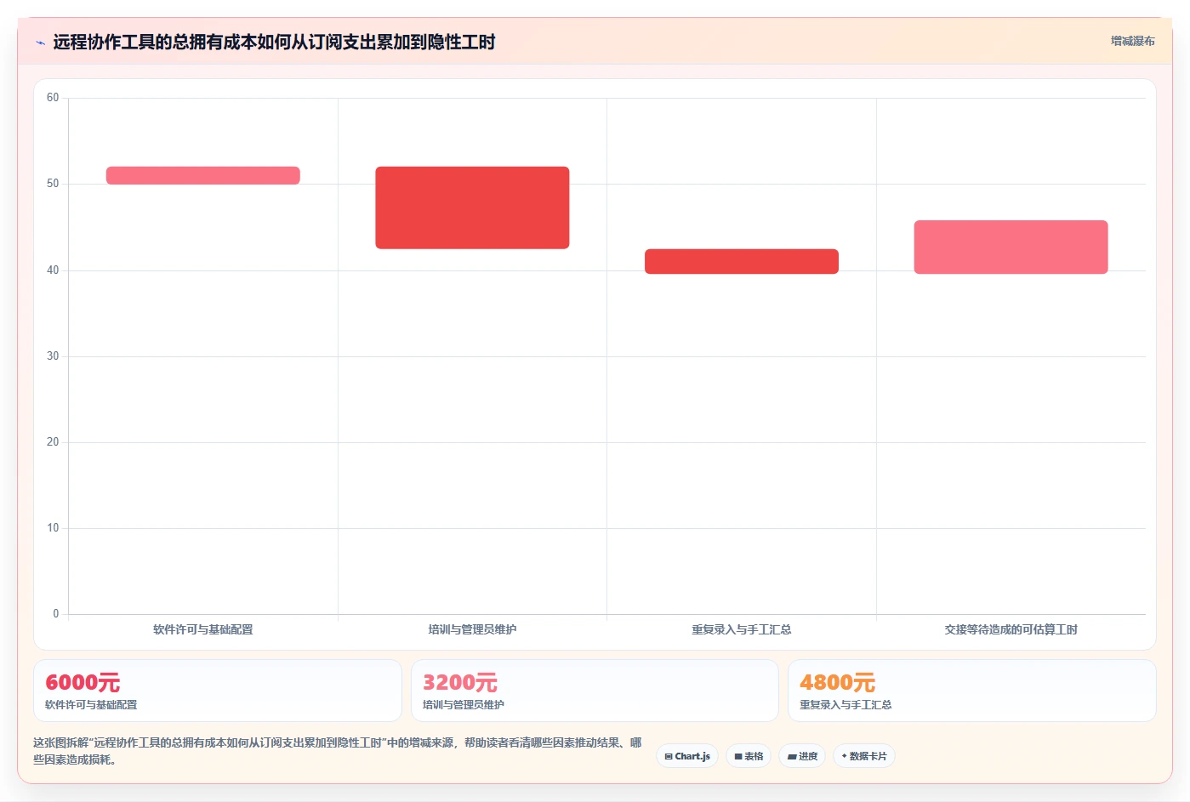Select the 6000元 data card
This screenshot has width=1190, height=802.
click(x=218, y=691)
